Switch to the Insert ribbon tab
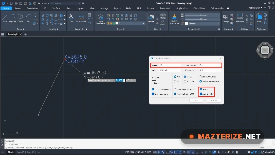275x155 pixels. pyautogui.click(x=18, y=8)
